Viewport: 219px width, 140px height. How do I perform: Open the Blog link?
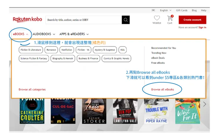pyautogui.click(x=194, y=10)
